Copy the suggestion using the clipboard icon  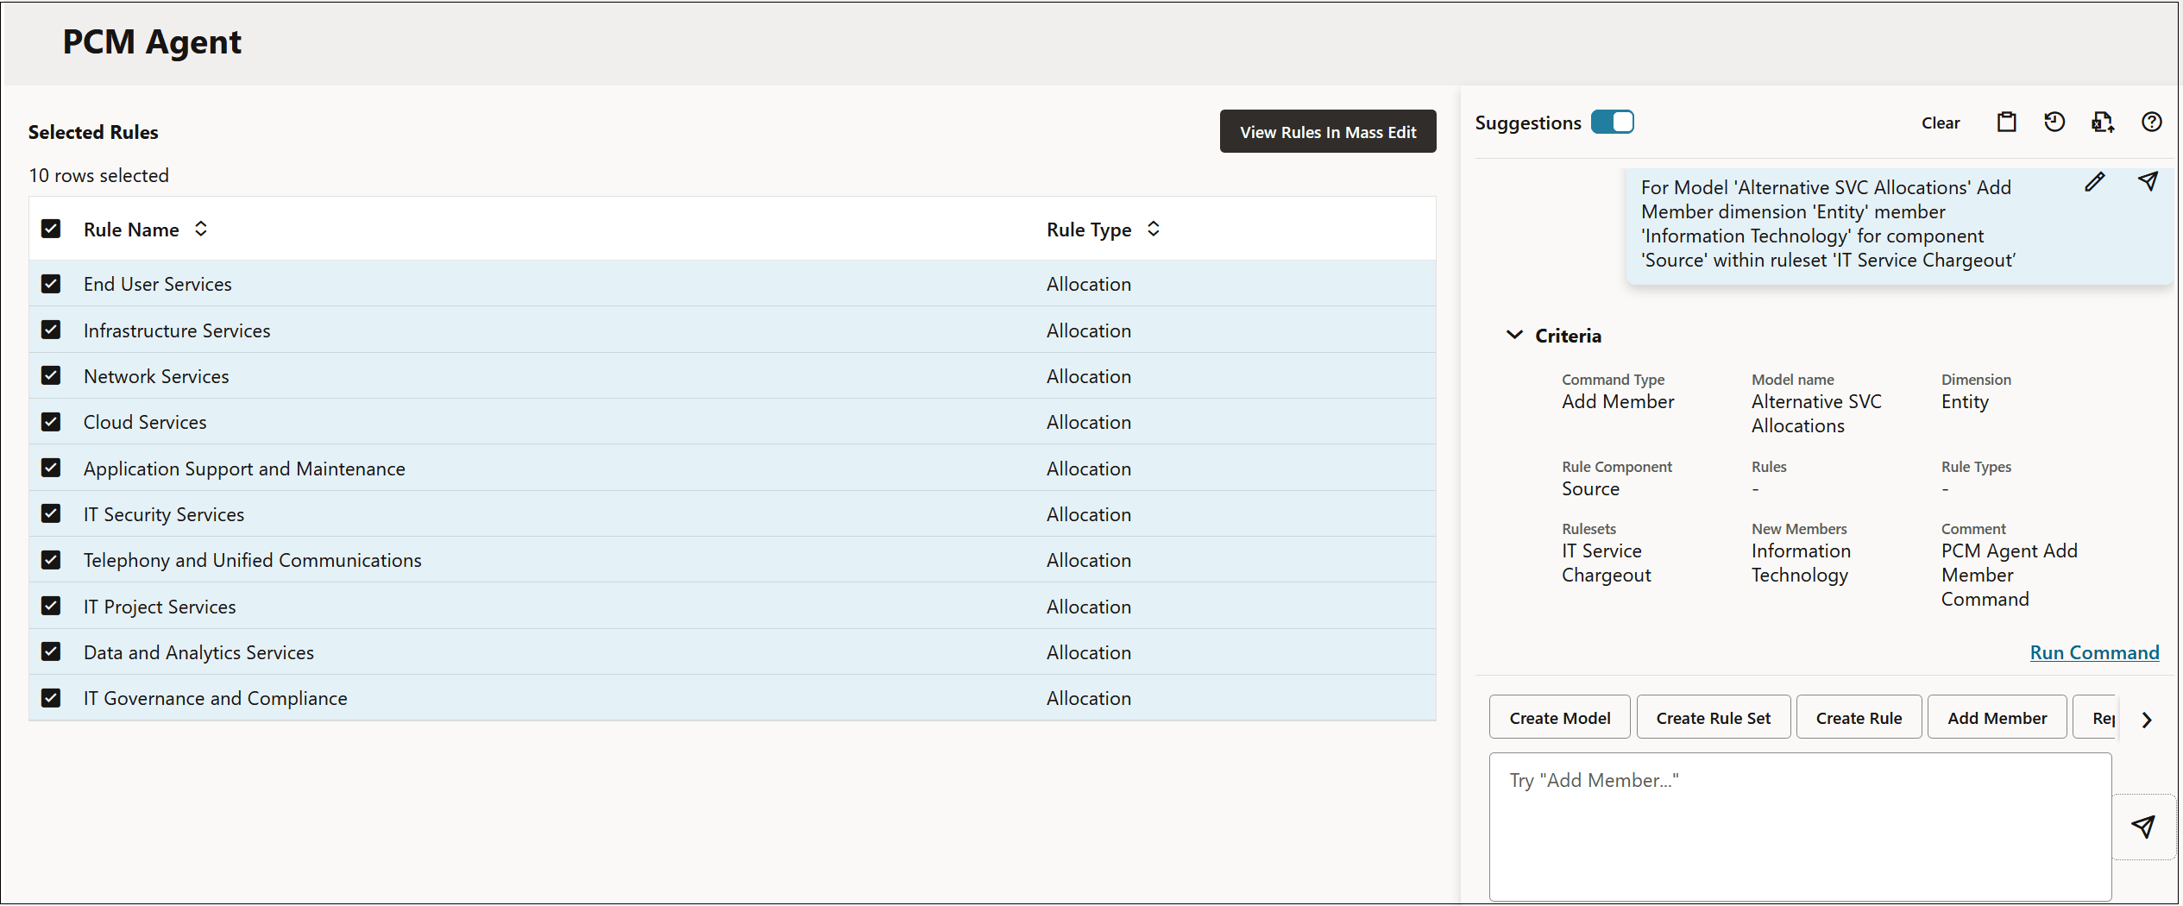tap(2007, 122)
